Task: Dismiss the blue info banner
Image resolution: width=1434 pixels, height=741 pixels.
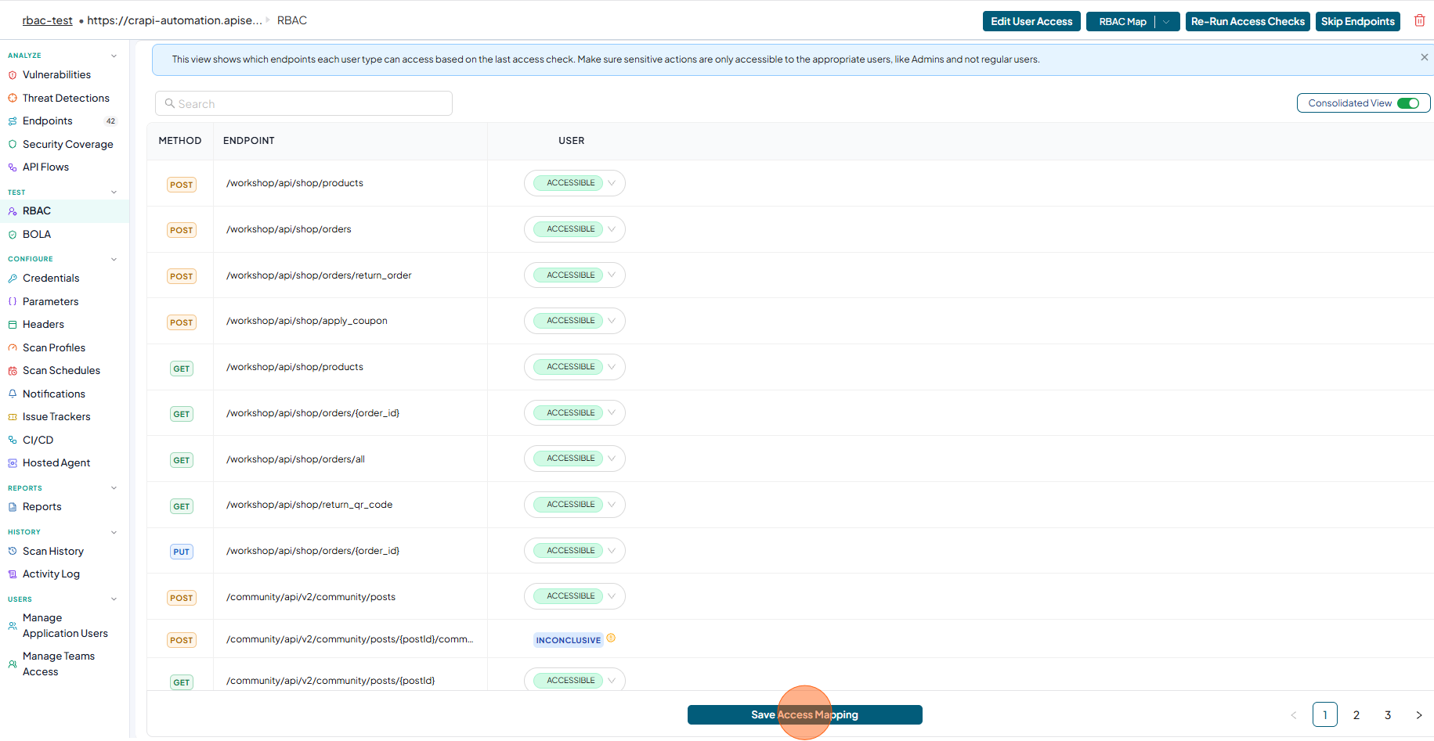Action: coord(1424,57)
